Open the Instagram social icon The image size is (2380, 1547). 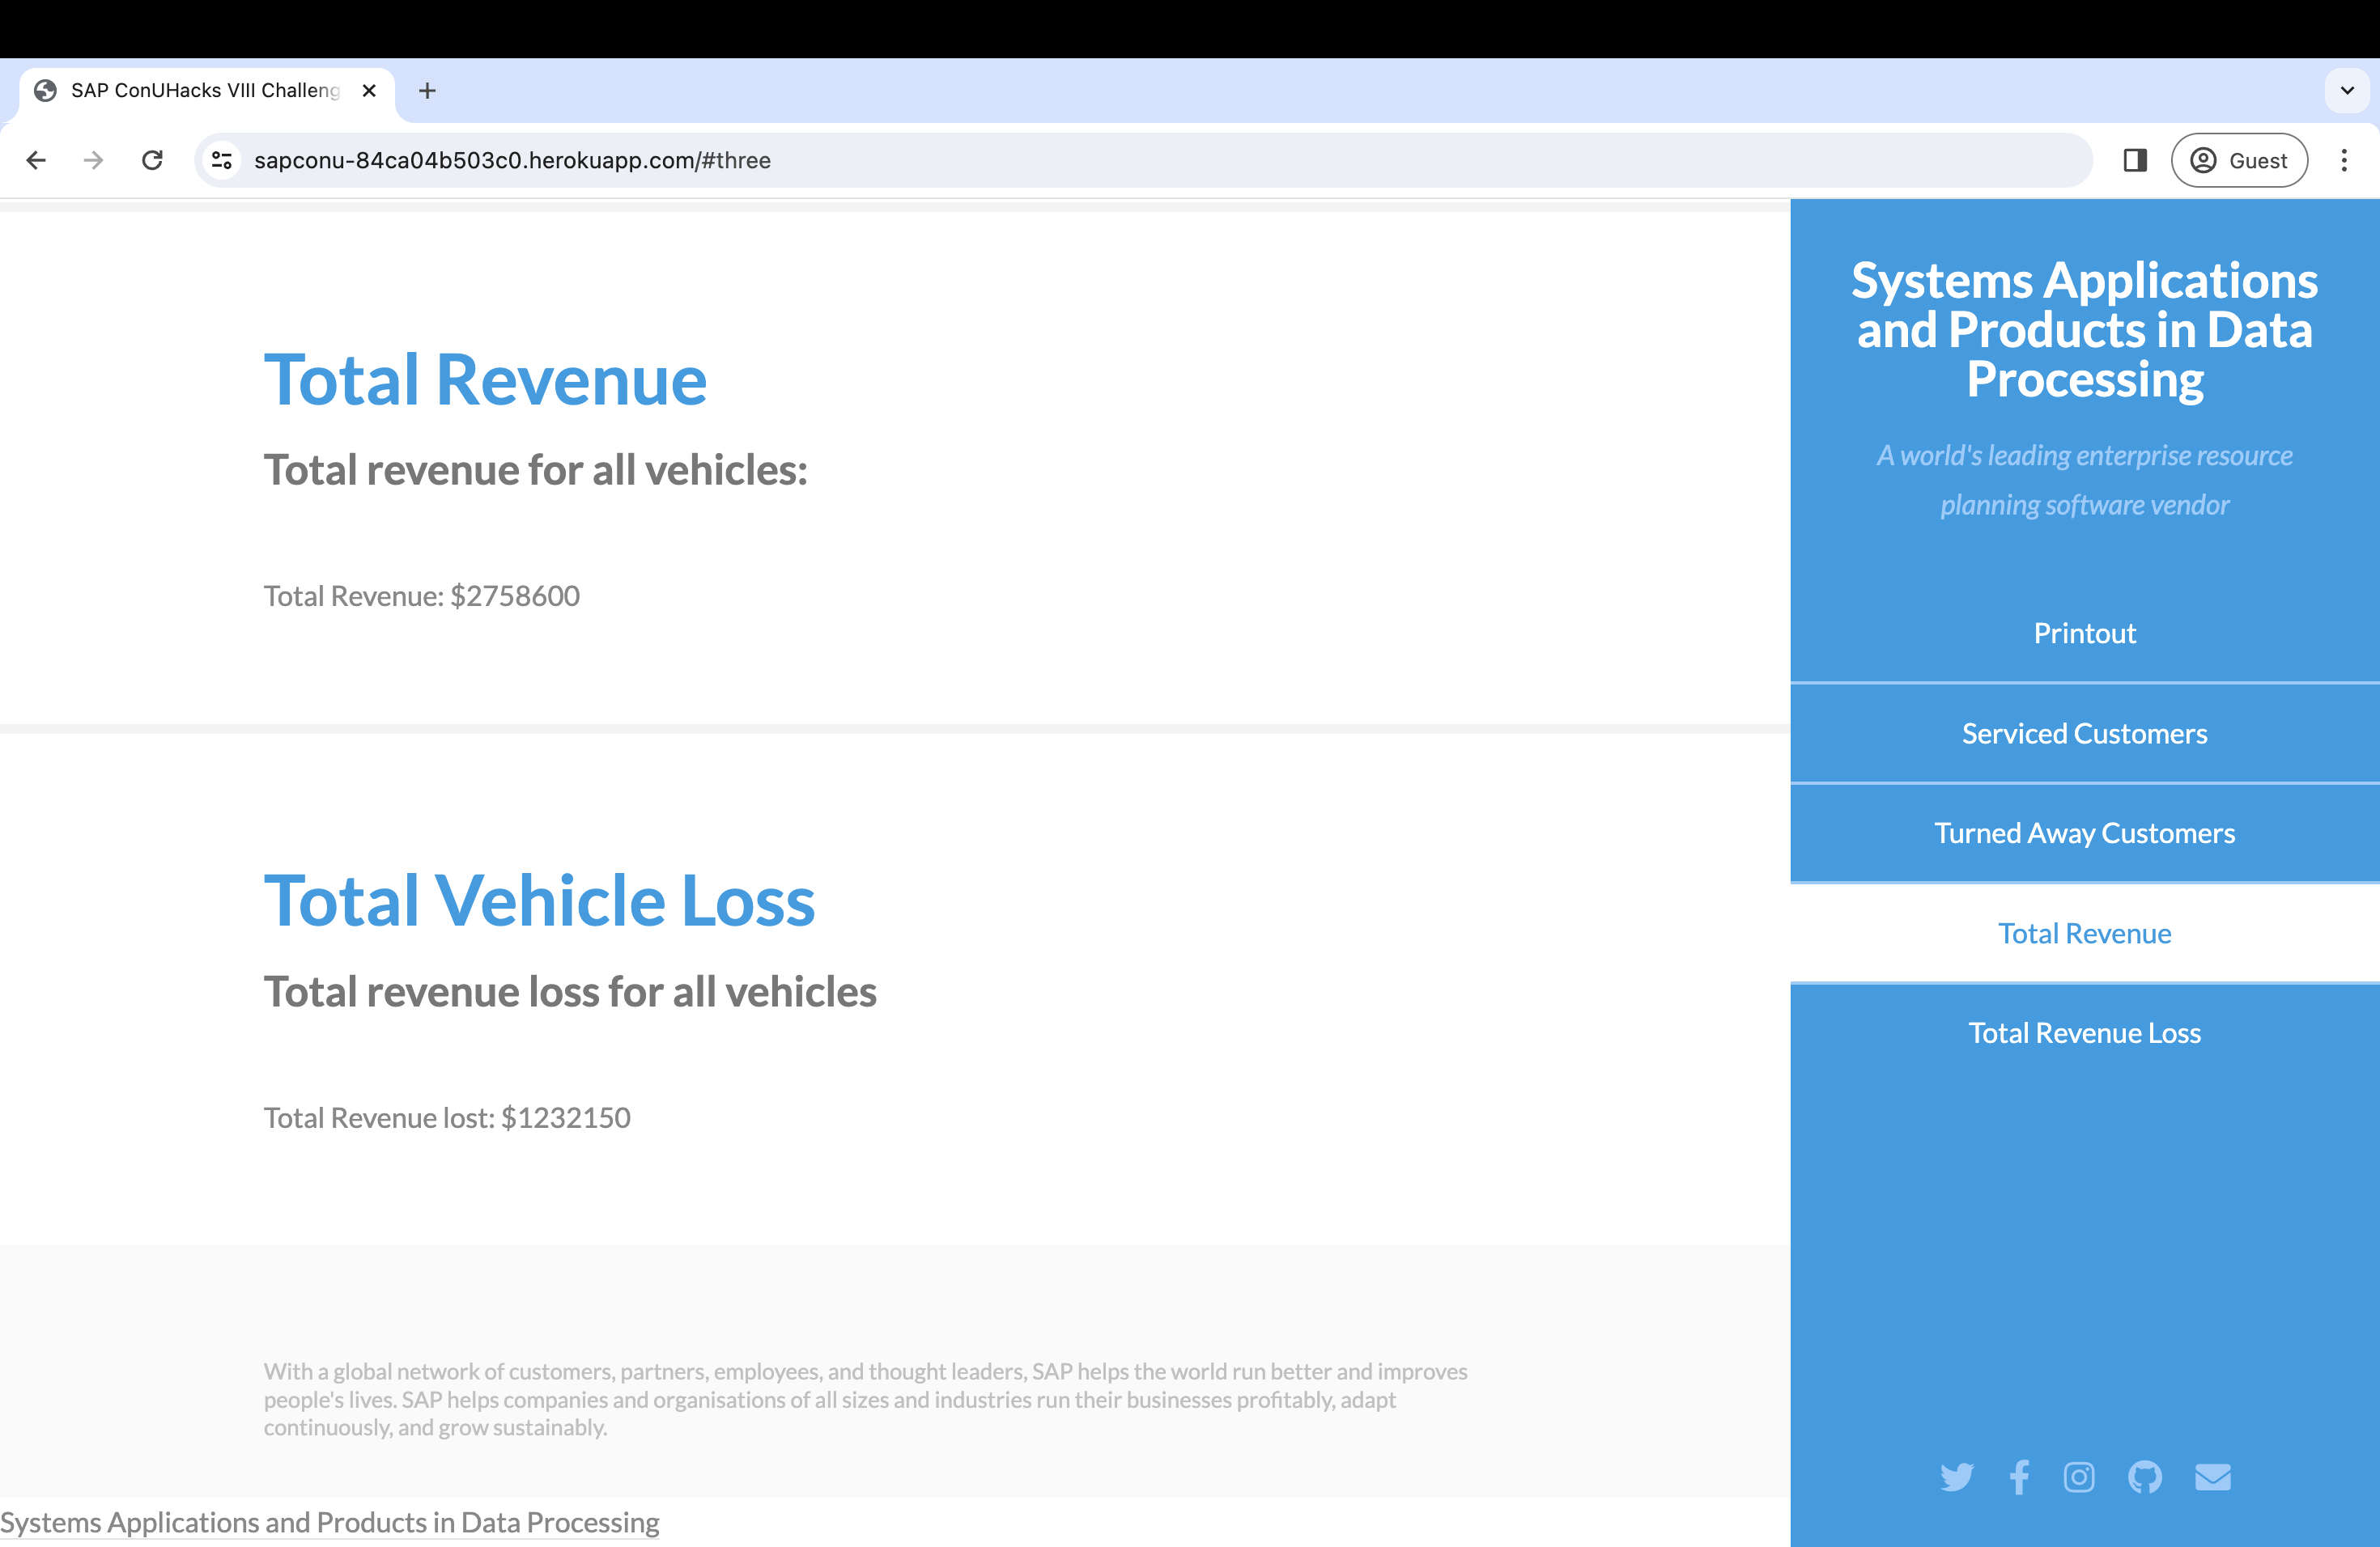coord(2079,1477)
